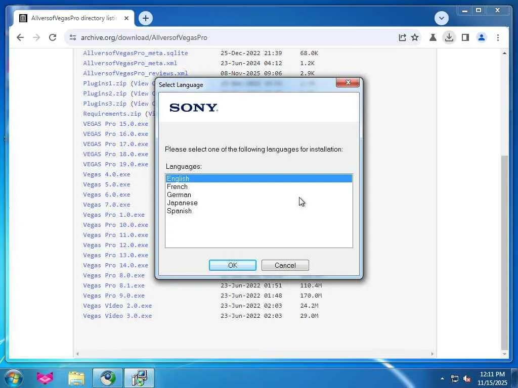Download VEGAS Pro 16.0.exe

pos(116,134)
